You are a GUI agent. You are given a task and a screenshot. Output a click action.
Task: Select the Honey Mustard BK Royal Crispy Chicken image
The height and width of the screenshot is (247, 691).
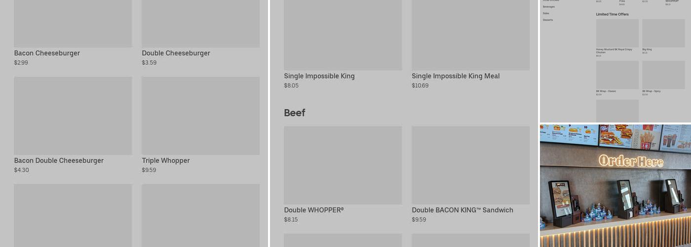(617, 33)
